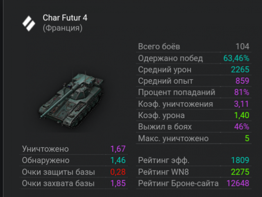Screen dimensions: 262x197
Task: Select the Всего боёв row
Action: coord(193,47)
